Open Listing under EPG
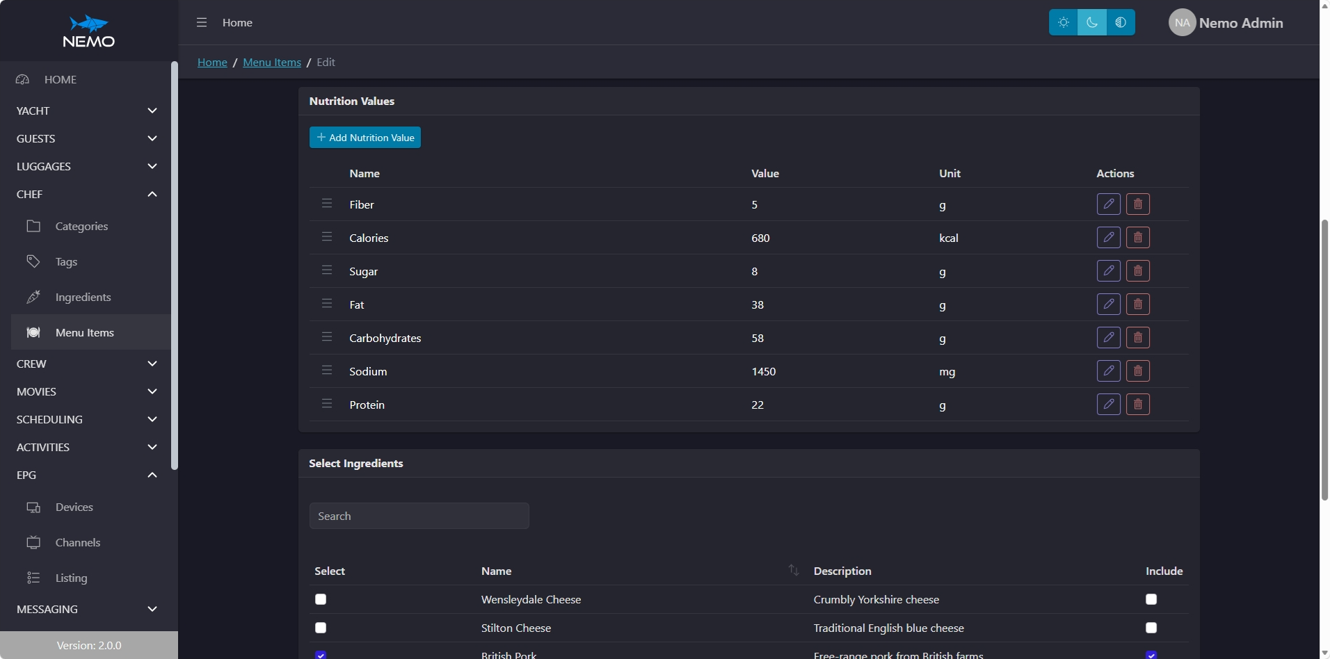Viewport: 1330px width, 659px height. [90, 578]
